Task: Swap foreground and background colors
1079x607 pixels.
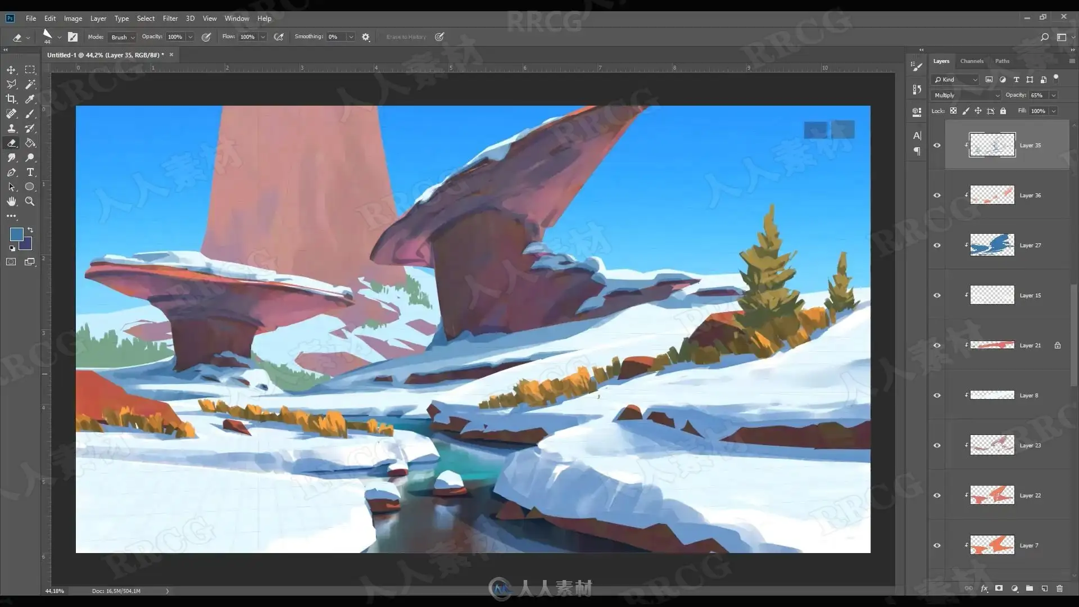Action: [30, 230]
